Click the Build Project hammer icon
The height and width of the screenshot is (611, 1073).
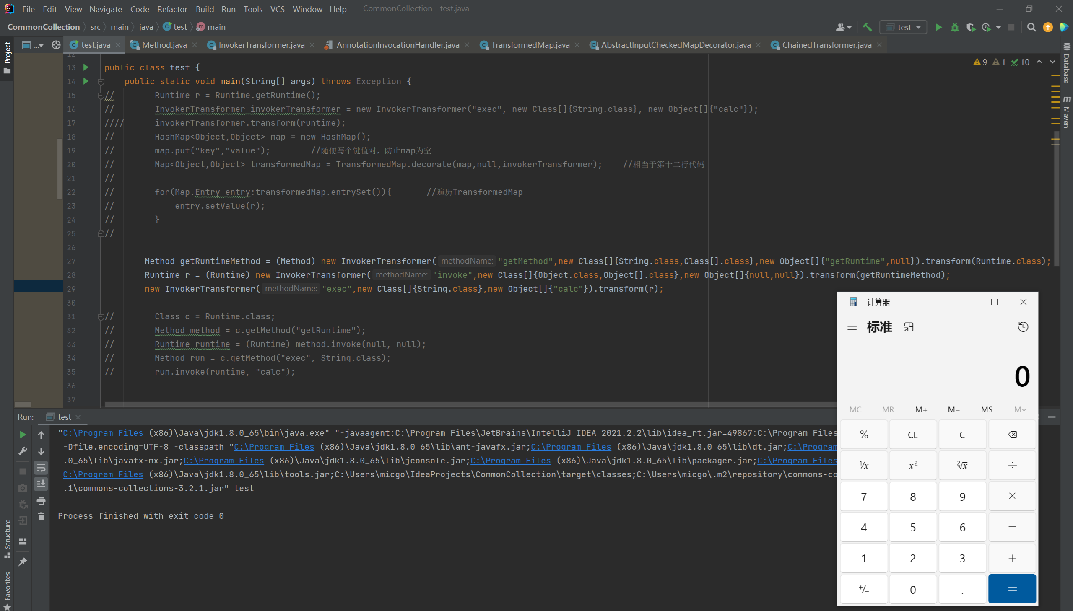click(867, 27)
